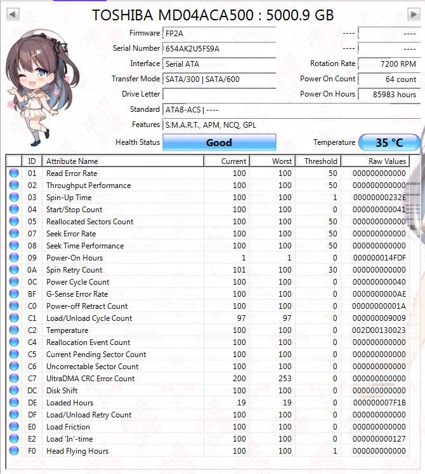Select Reallocated Sectors Count attribute name
This screenshot has height=474, width=425.
[89, 222]
